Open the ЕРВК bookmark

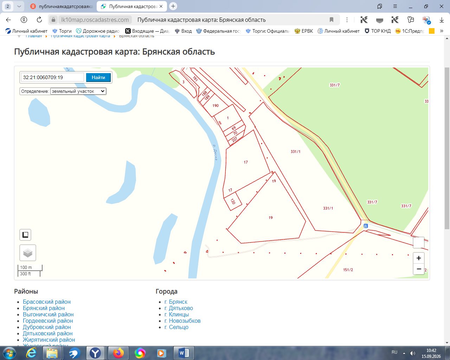point(304,31)
